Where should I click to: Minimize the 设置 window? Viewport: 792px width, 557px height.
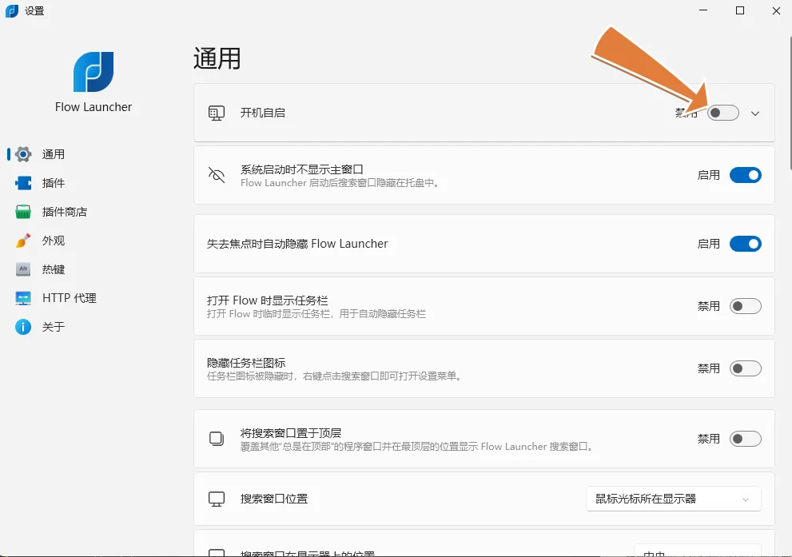(x=703, y=10)
